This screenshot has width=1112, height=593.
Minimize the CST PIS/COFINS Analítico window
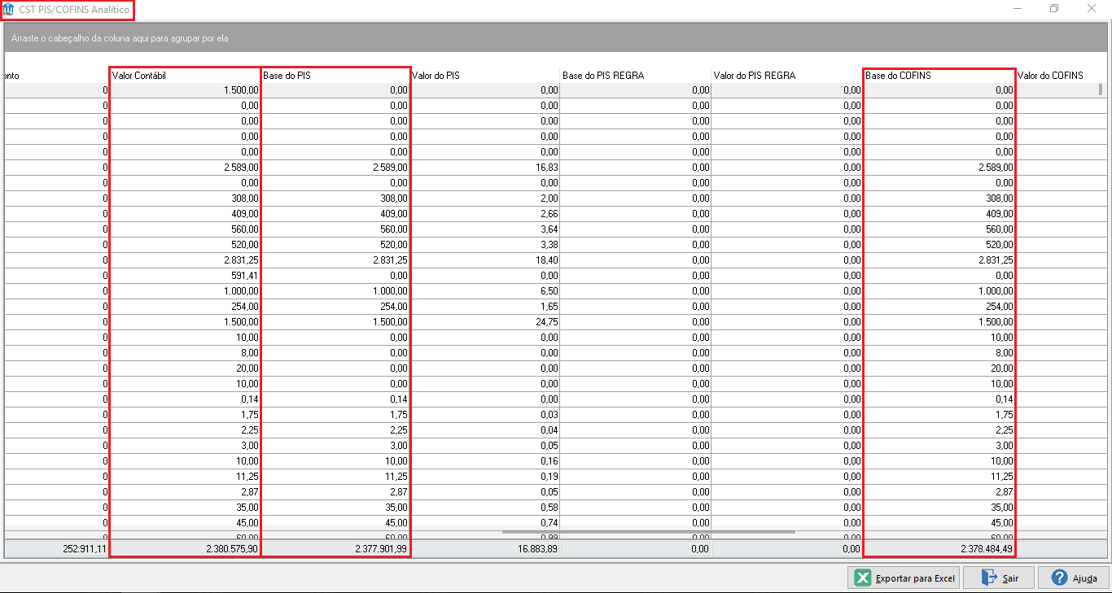(1018, 8)
